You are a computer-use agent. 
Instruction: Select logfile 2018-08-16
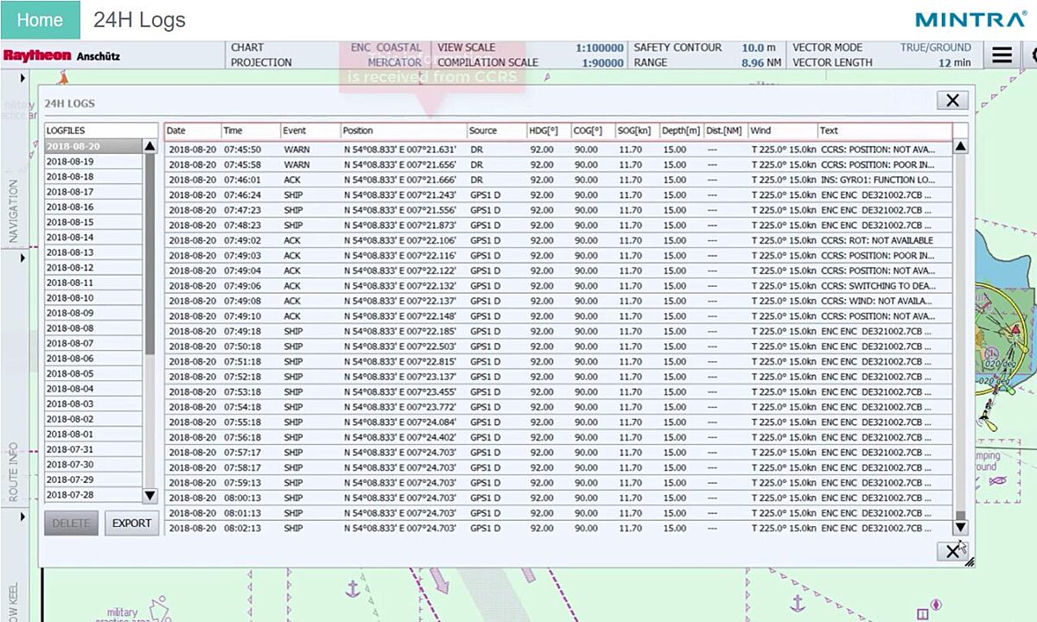pyautogui.click(x=93, y=207)
